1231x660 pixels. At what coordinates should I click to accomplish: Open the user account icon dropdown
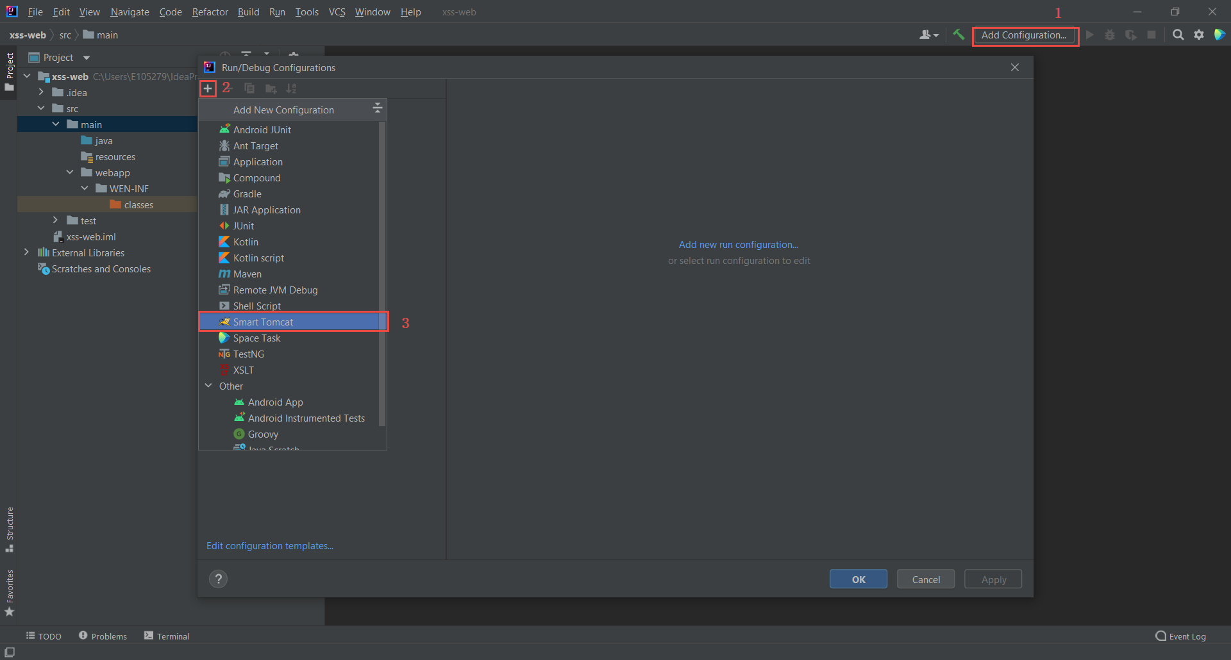point(929,35)
